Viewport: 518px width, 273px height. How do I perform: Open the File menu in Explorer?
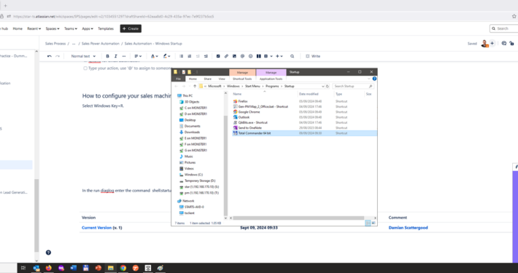pos(179,79)
